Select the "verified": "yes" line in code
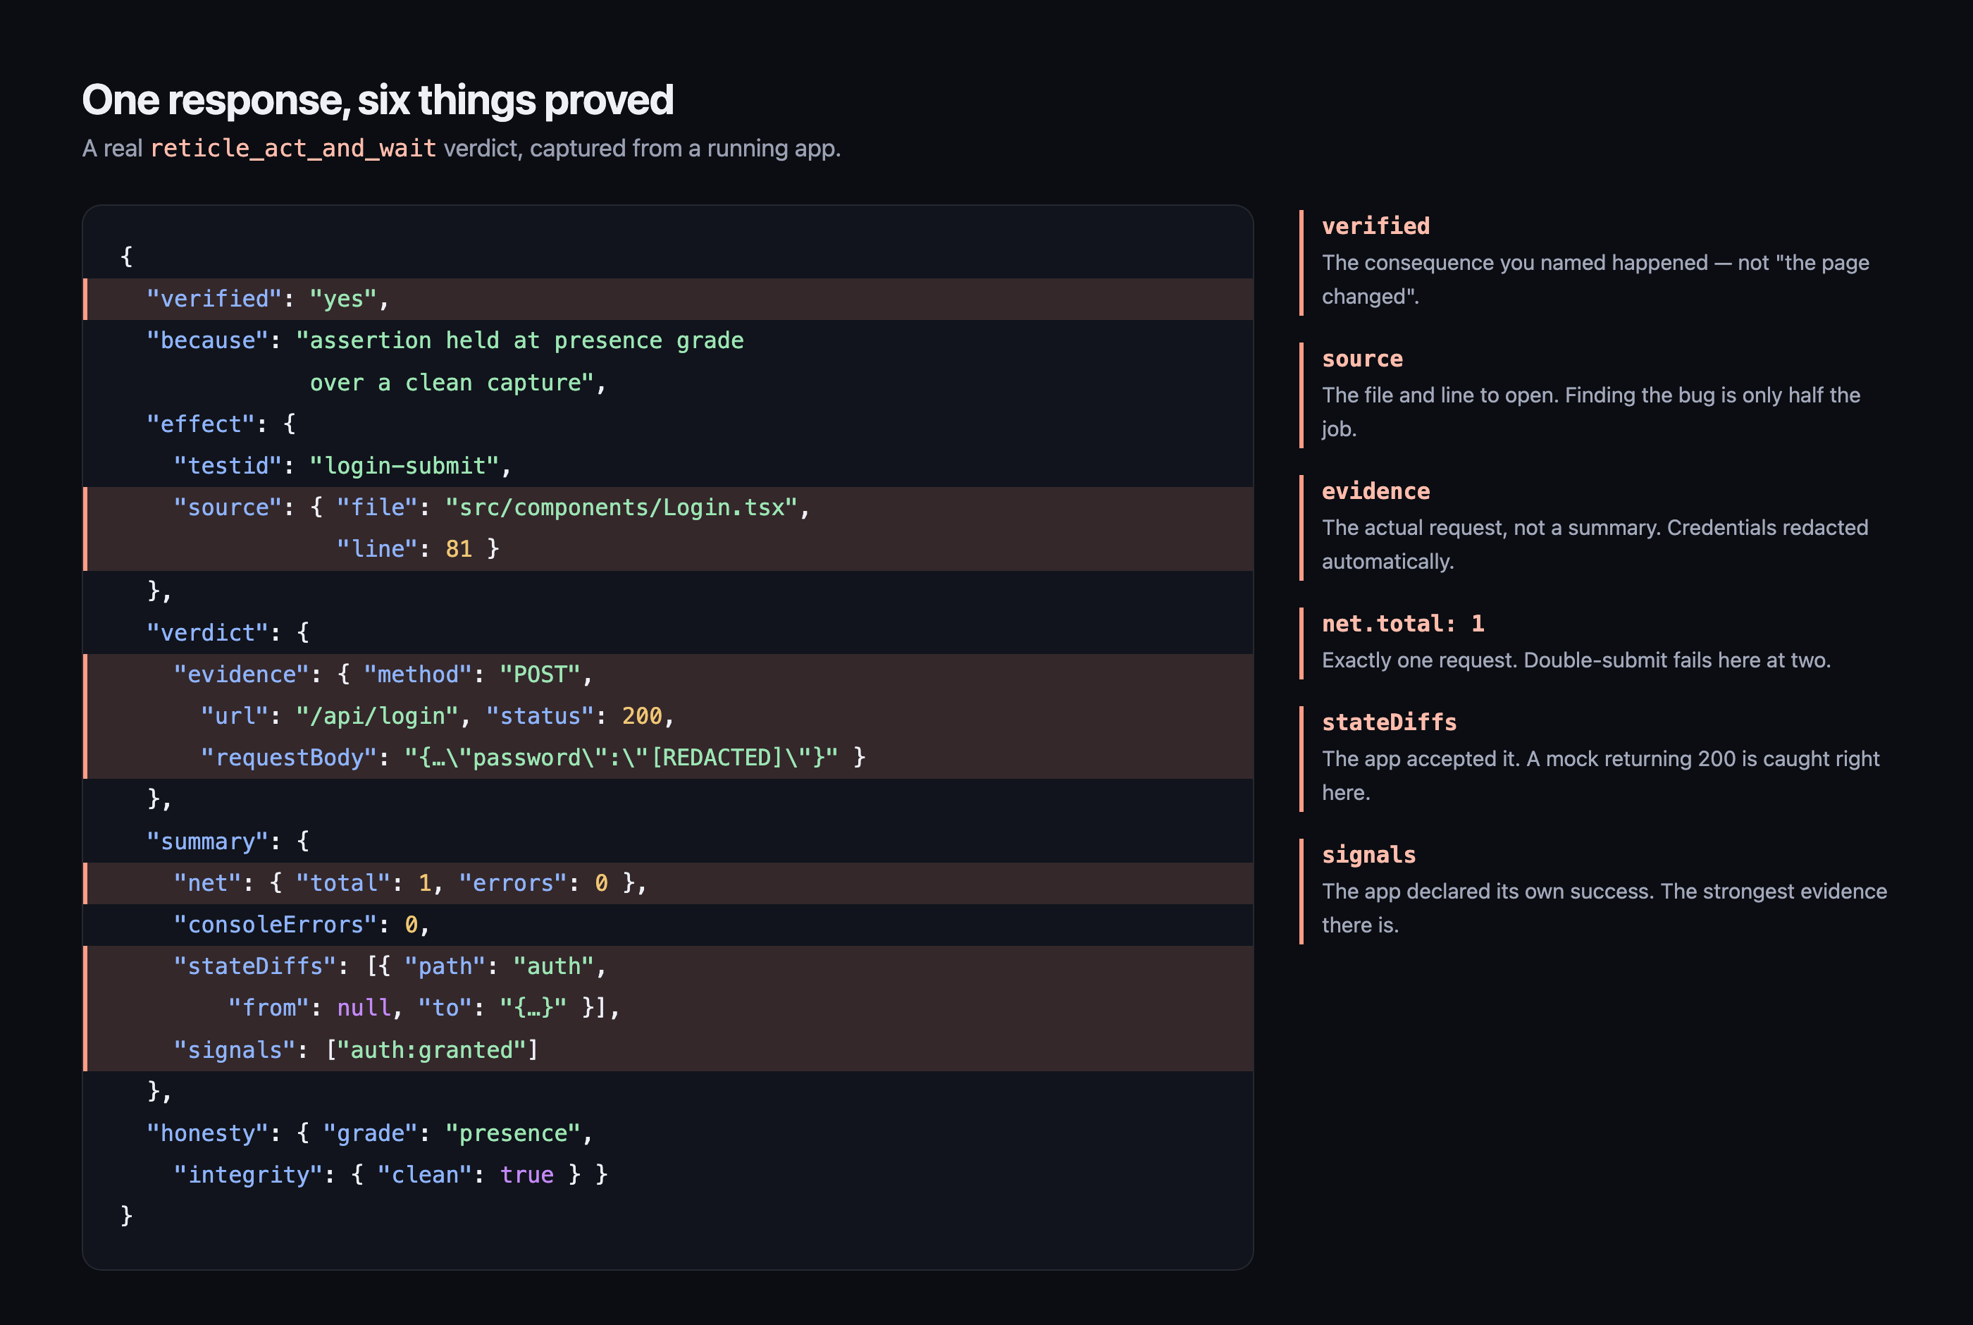 click(668, 299)
